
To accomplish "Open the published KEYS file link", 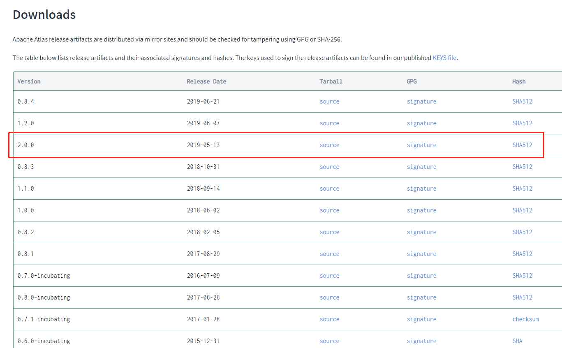I will tap(444, 58).
